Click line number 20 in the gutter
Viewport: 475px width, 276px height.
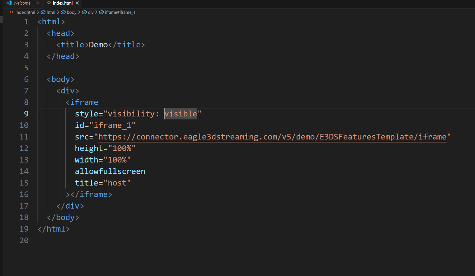tap(24, 240)
